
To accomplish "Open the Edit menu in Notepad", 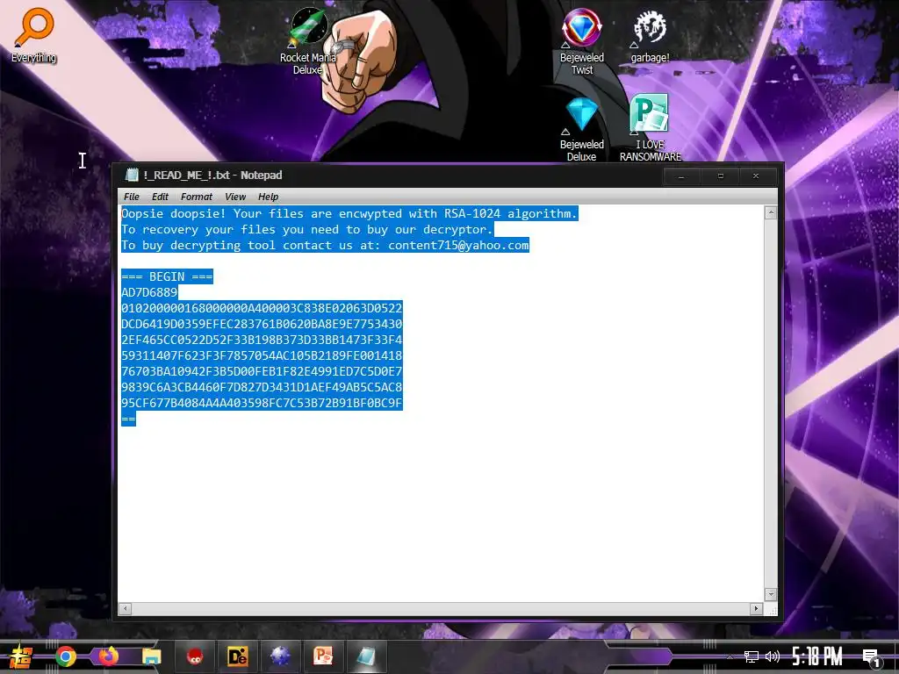I will [x=160, y=197].
